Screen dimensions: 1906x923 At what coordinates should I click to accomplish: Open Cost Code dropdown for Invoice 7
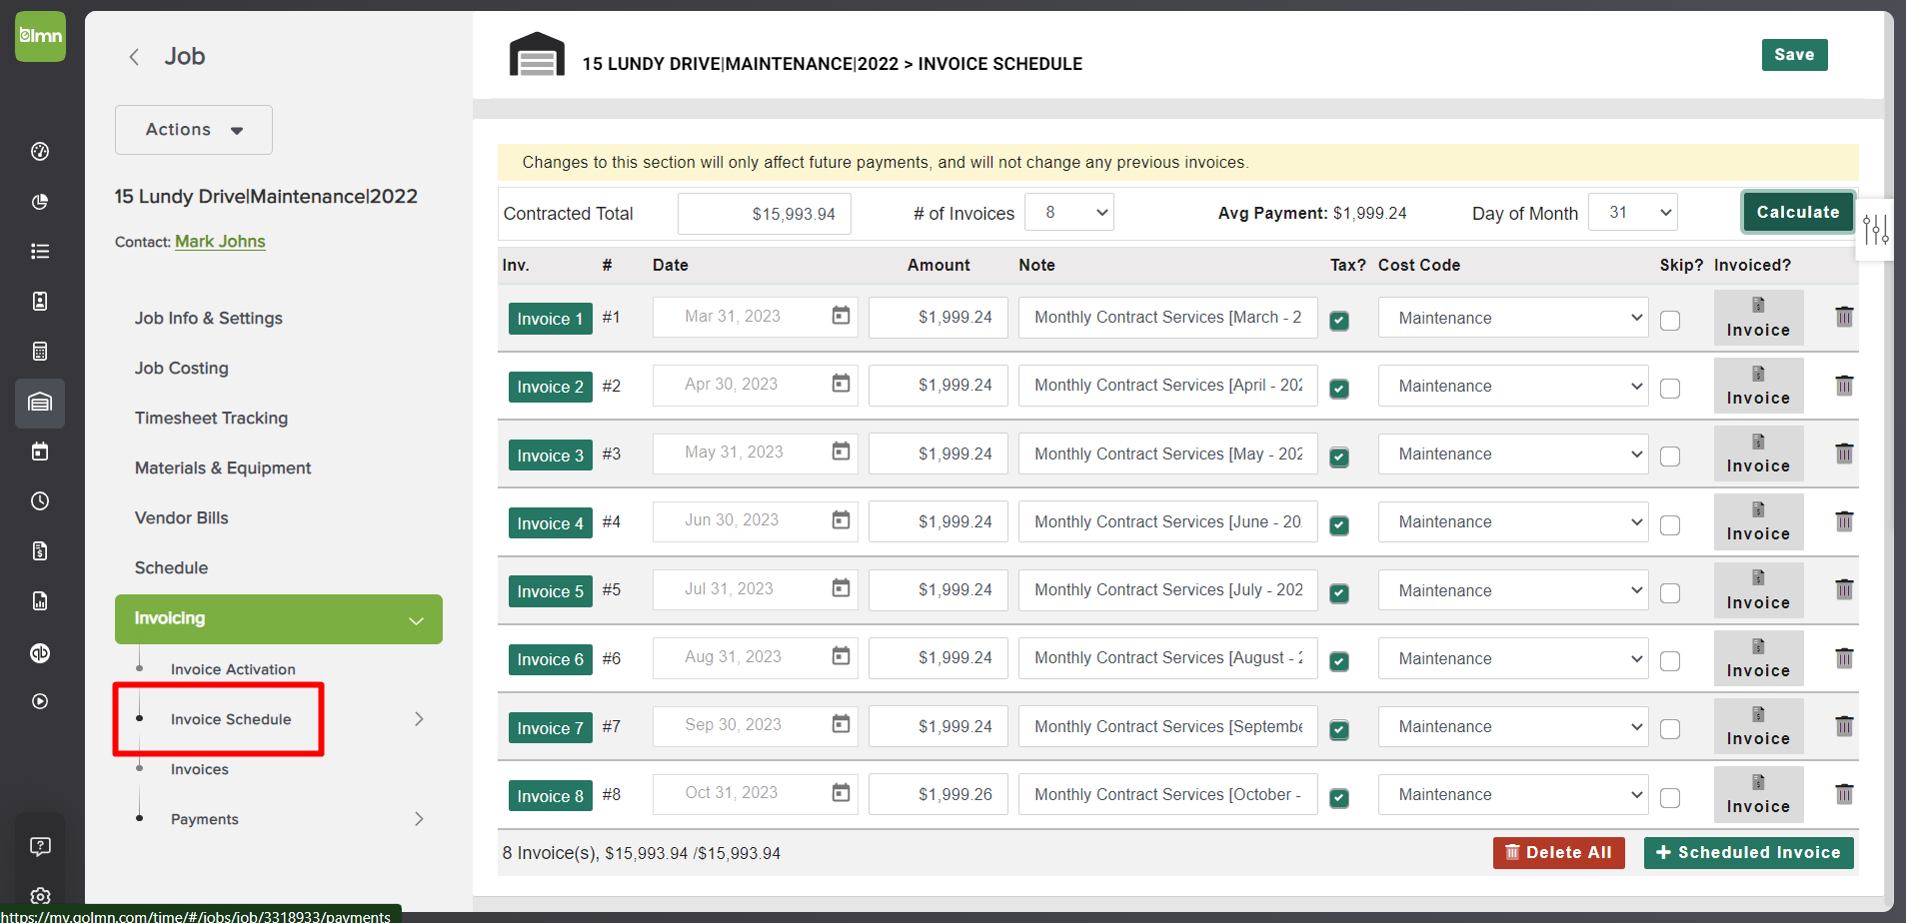coord(1513,726)
